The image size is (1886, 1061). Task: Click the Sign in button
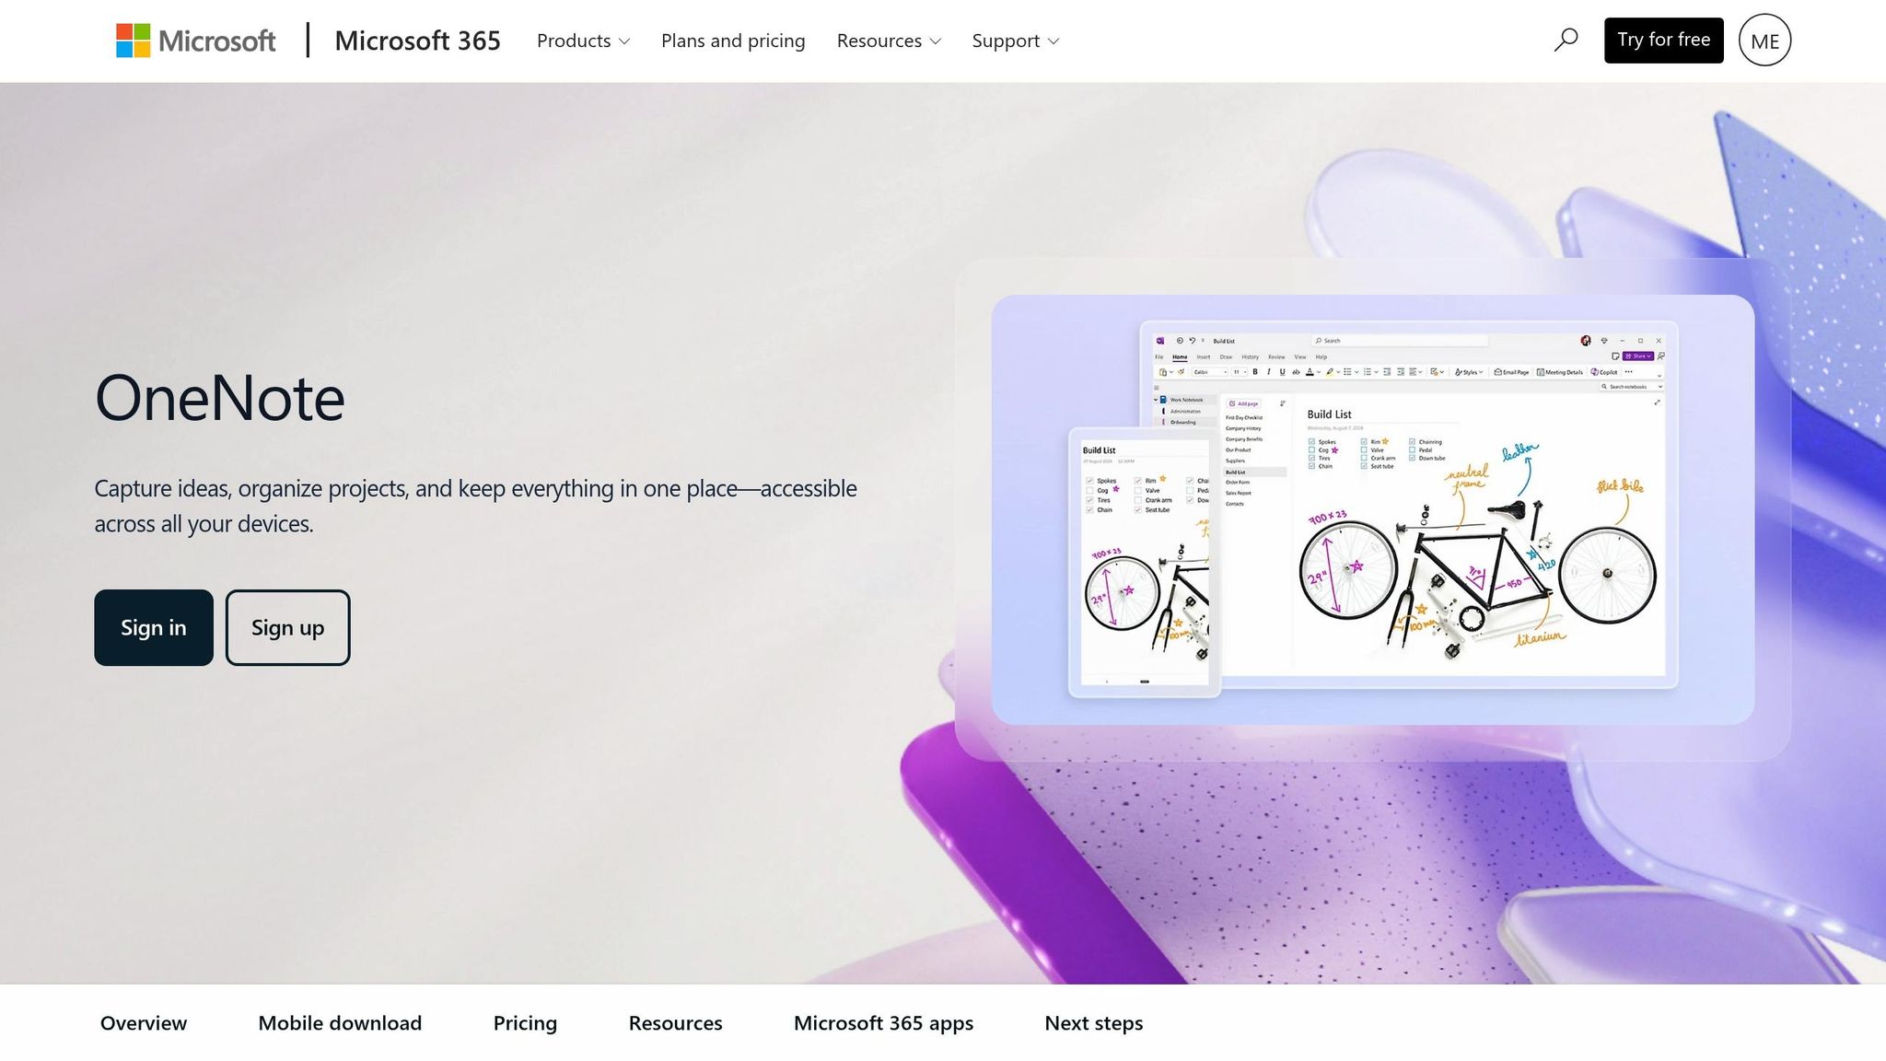tap(154, 627)
